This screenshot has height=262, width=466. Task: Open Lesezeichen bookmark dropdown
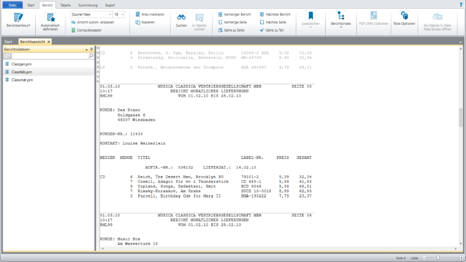(x=311, y=20)
